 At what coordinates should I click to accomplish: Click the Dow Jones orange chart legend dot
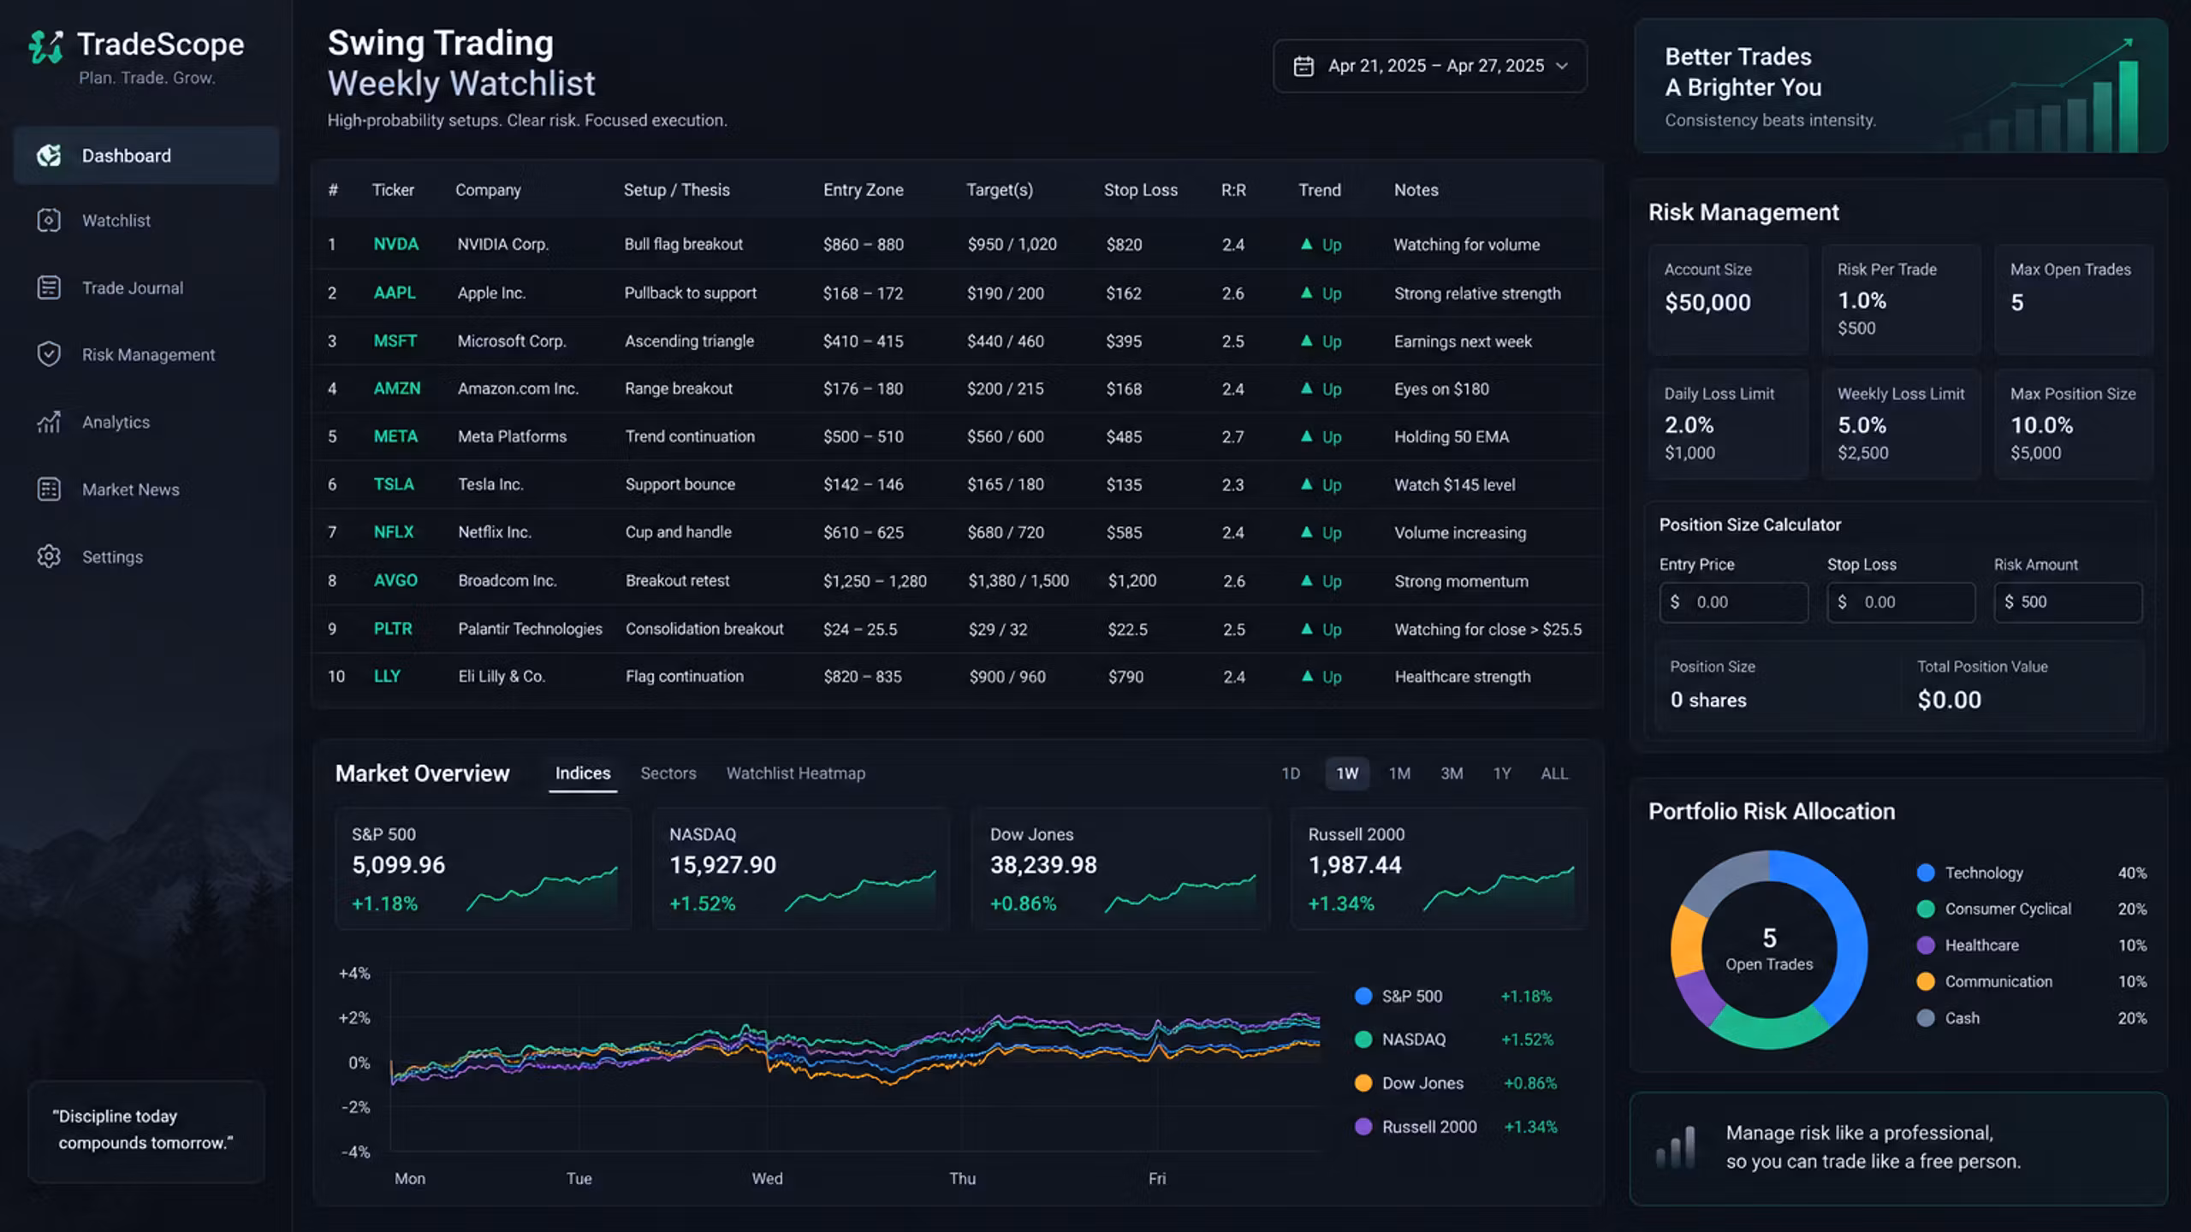[1363, 1083]
